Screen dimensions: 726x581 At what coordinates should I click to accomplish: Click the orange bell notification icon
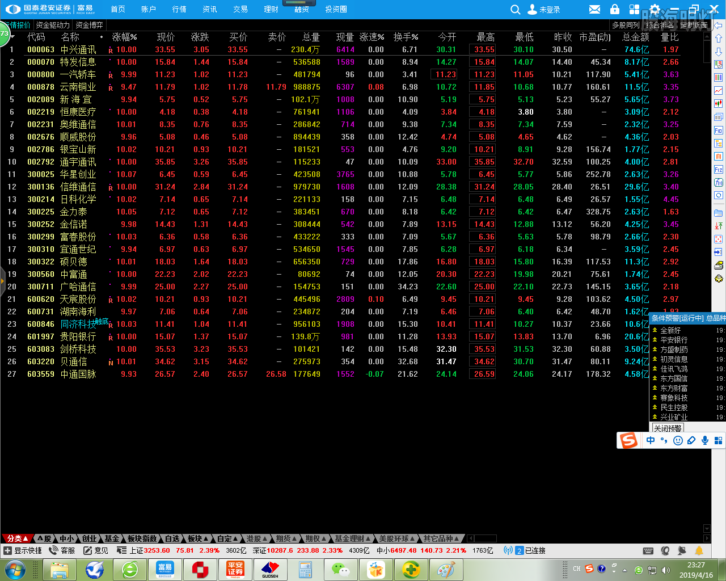point(699,550)
